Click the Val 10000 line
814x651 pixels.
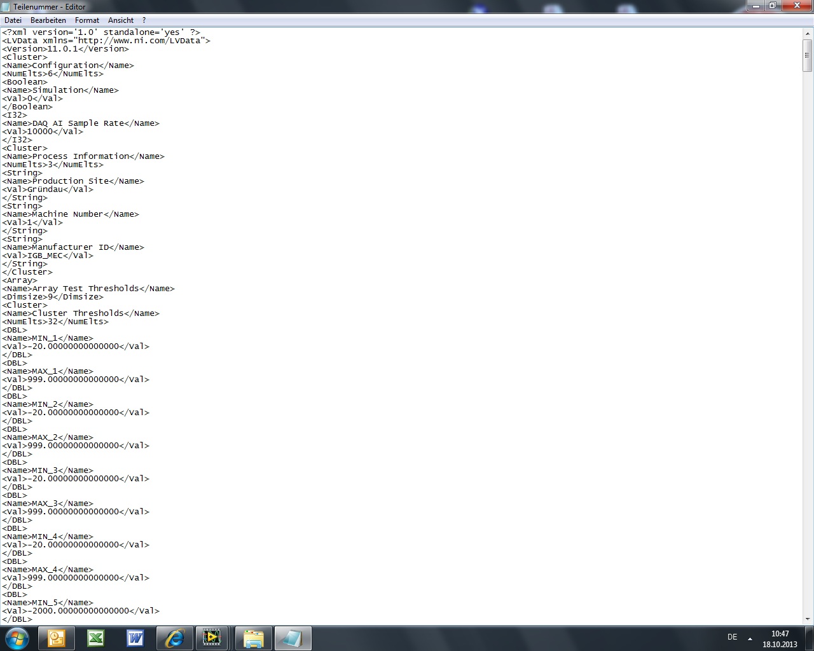coord(43,132)
